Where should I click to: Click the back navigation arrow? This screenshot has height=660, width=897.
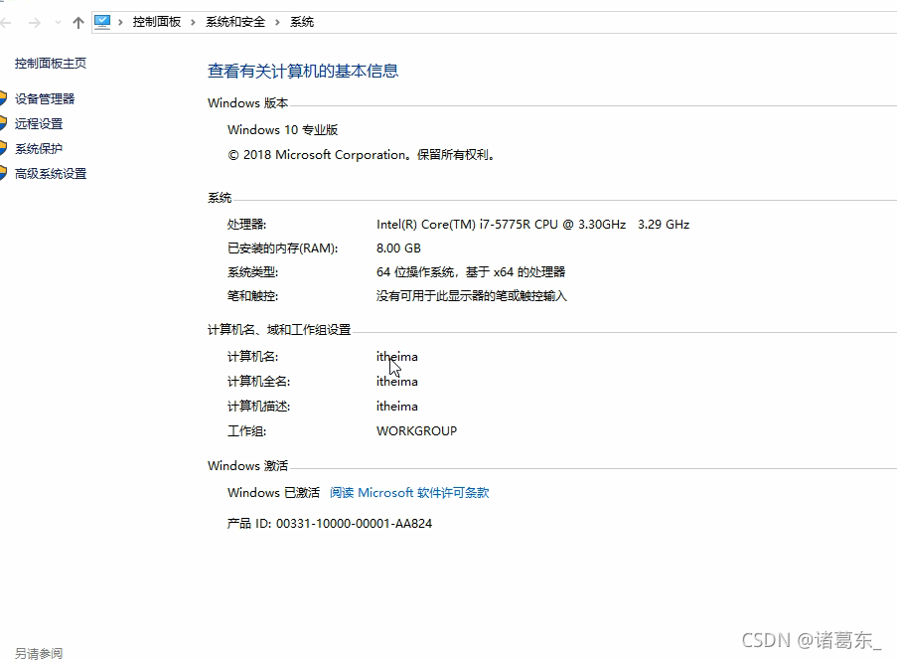point(6,22)
